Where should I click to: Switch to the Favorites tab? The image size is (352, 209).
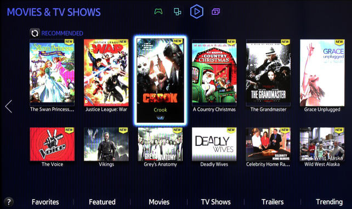pyautogui.click(x=45, y=202)
